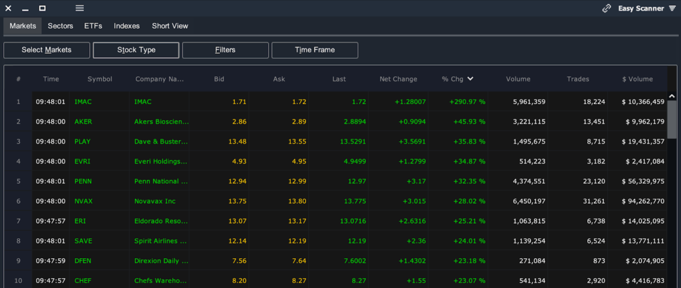Click the 18,224 trades value
The width and height of the screenshot is (681, 288).
click(595, 102)
